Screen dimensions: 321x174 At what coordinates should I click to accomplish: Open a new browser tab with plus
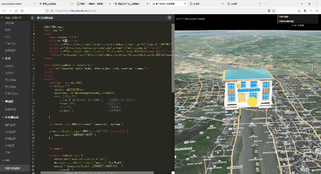coord(266,4)
